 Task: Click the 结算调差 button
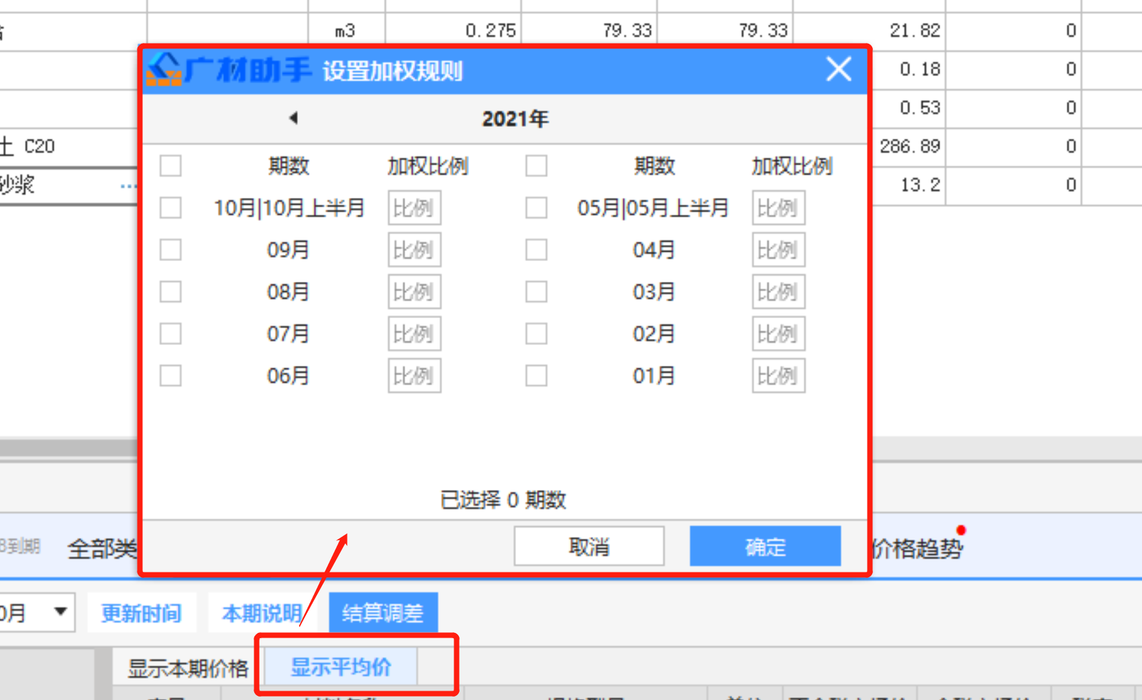point(383,613)
